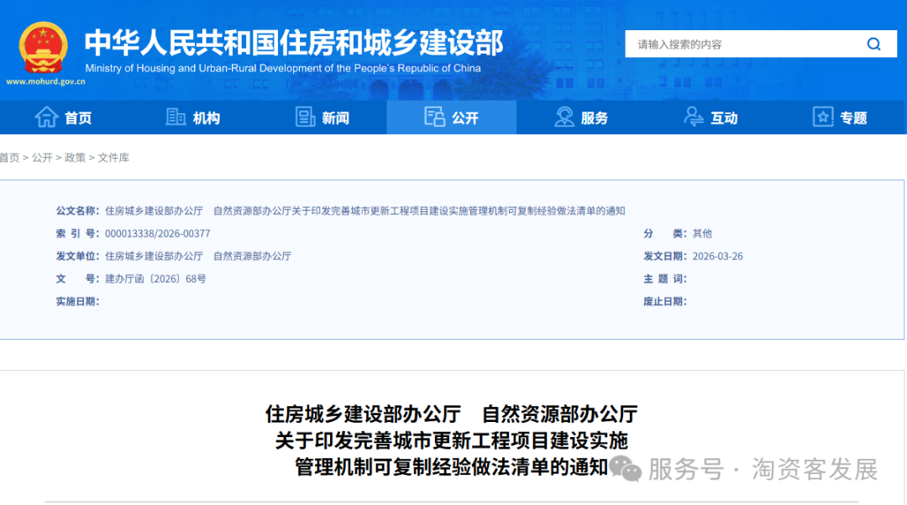907x505 pixels.
Task: Open 文件库 in the breadcrumb trail
Action: click(113, 158)
